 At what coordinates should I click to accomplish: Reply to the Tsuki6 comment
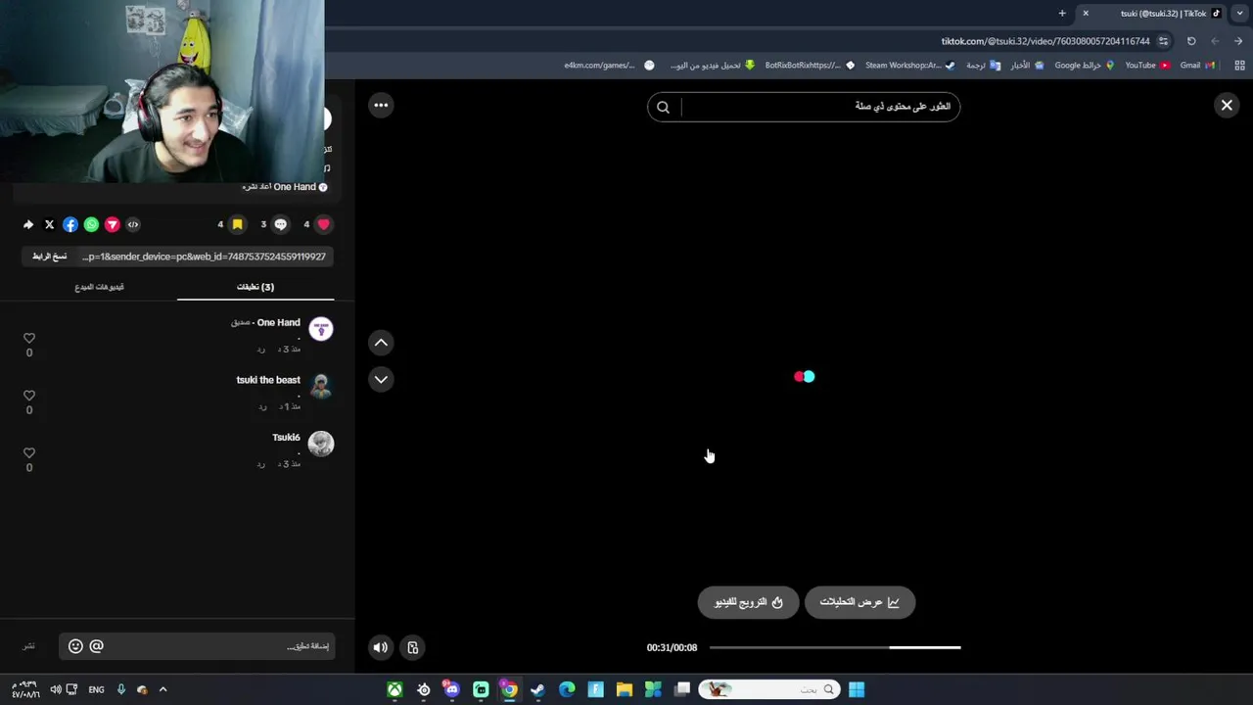(x=261, y=464)
